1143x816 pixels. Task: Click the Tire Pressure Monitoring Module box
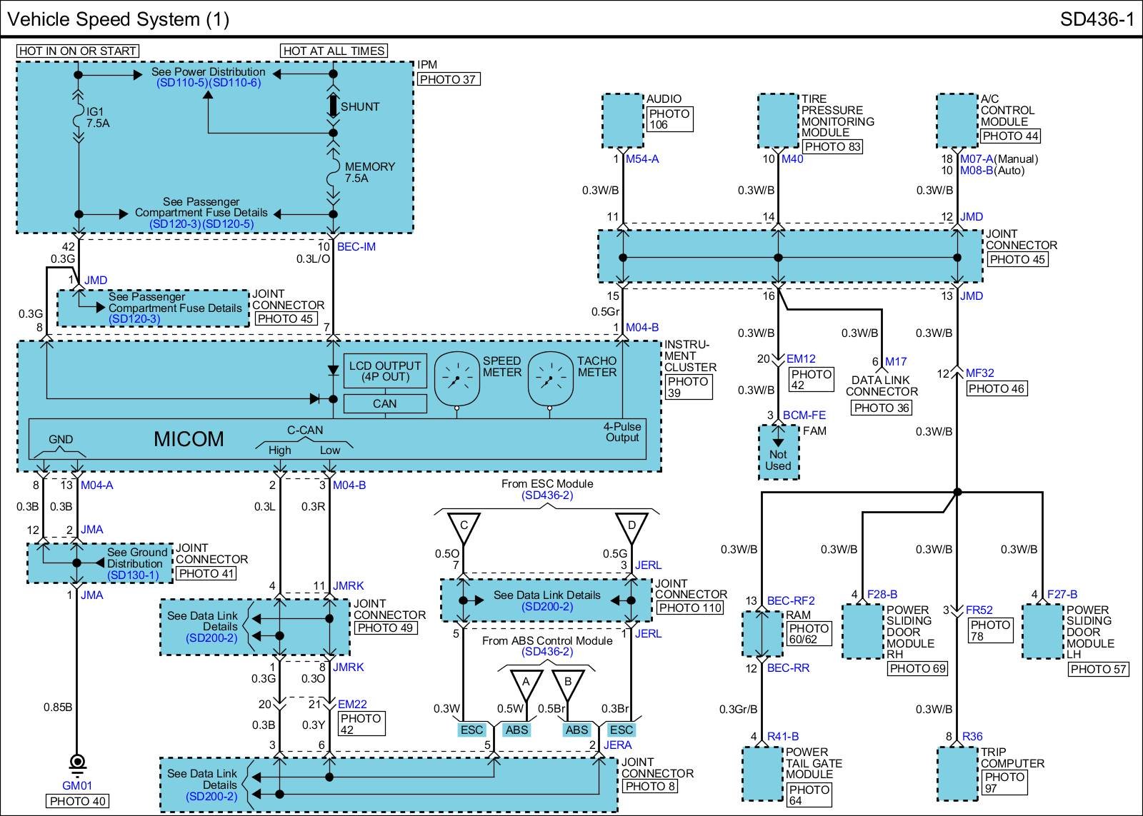tap(778, 121)
